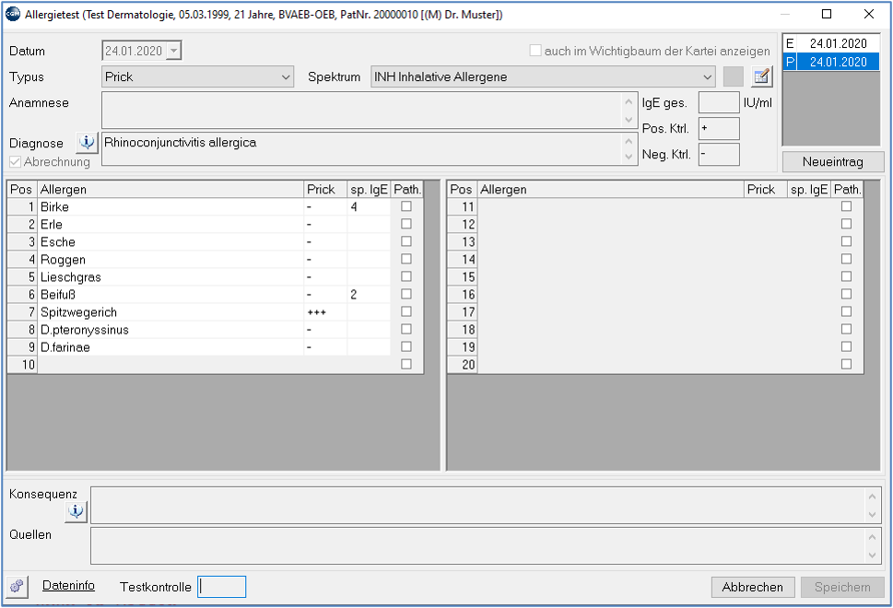The width and height of the screenshot is (893, 608).
Task: Select row number 15 in right table
Action: 462,277
